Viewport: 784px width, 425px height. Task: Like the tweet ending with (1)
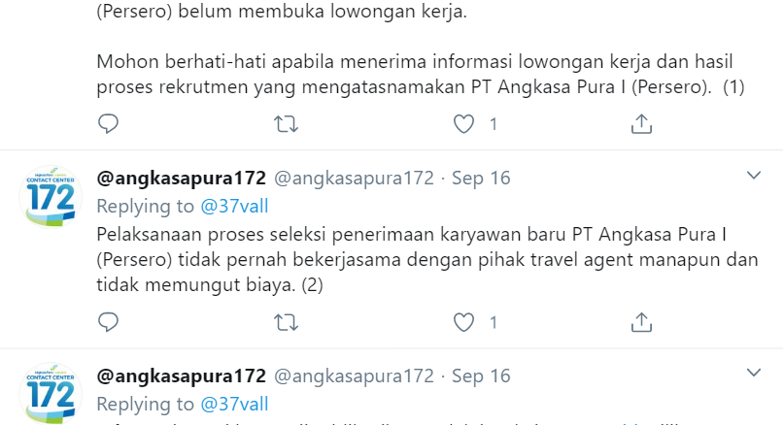463,124
